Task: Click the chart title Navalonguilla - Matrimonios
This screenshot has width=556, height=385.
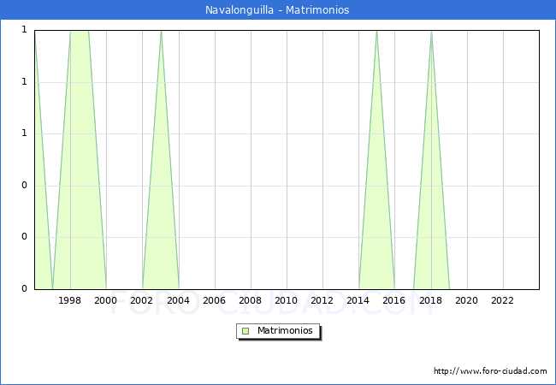Action: point(277,10)
